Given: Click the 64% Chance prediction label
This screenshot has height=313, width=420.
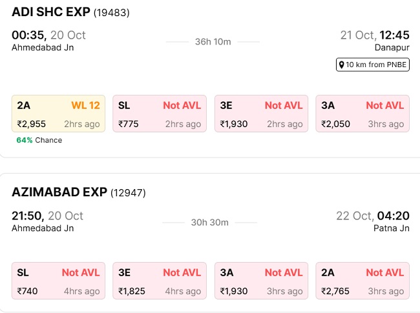Looking at the screenshot, I should click(39, 140).
